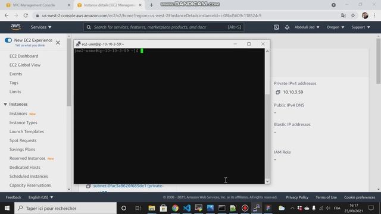Open the subnet-0fac3a8626f685de1 link
Viewport: 381px width, 214px height.
tap(129, 186)
